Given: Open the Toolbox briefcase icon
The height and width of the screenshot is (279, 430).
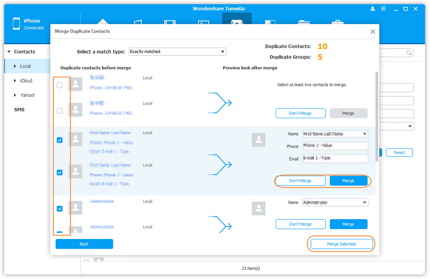Looking at the screenshot, I should click(x=337, y=23).
